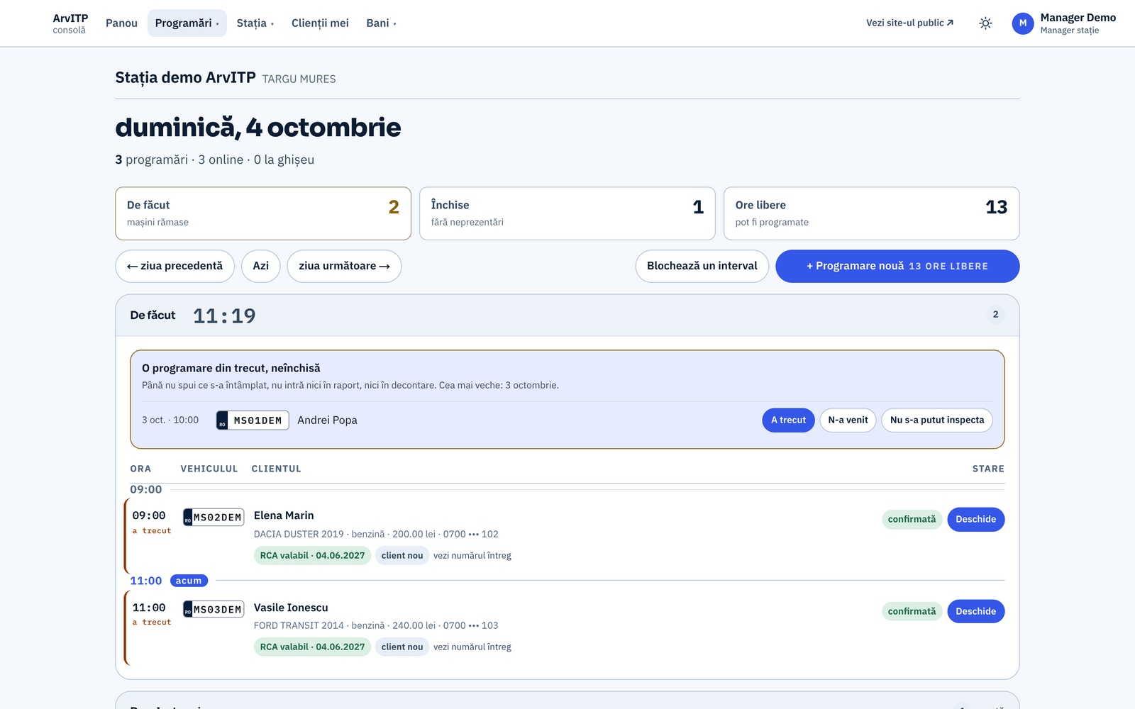Click the confirmată badge for Vasile Ionescu
This screenshot has width=1135, height=709.
pos(912,611)
